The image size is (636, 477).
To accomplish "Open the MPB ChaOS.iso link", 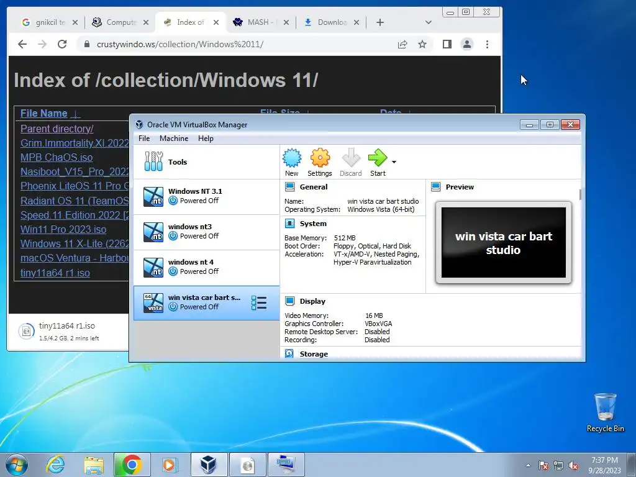I will click(x=57, y=157).
